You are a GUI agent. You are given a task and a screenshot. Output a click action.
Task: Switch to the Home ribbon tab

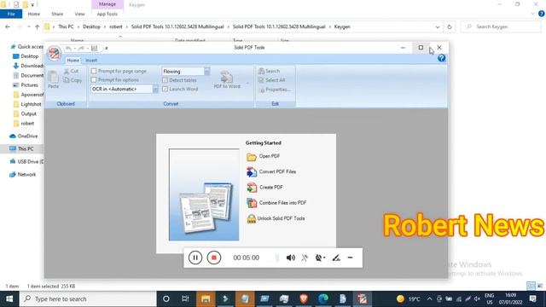coord(73,61)
